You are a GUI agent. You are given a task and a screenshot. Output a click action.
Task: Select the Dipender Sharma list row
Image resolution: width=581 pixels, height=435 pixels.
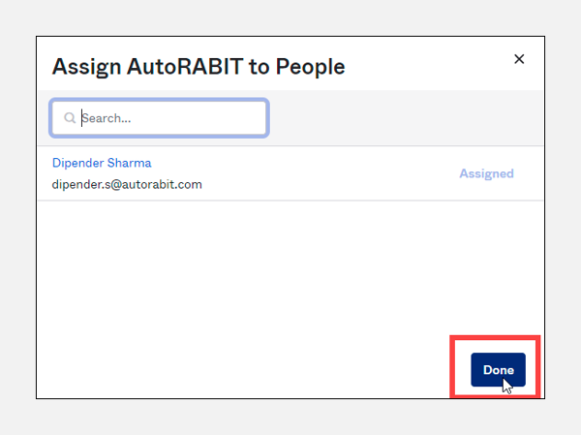(290, 174)
